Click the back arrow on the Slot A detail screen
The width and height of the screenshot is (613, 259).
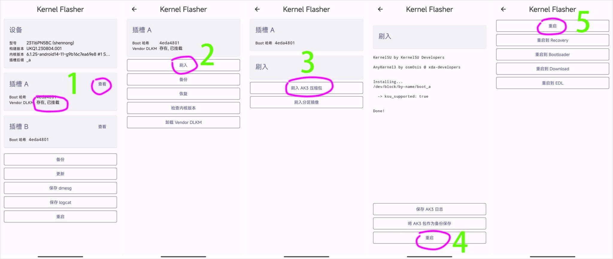pyautogui.click(x=134, y=9)
